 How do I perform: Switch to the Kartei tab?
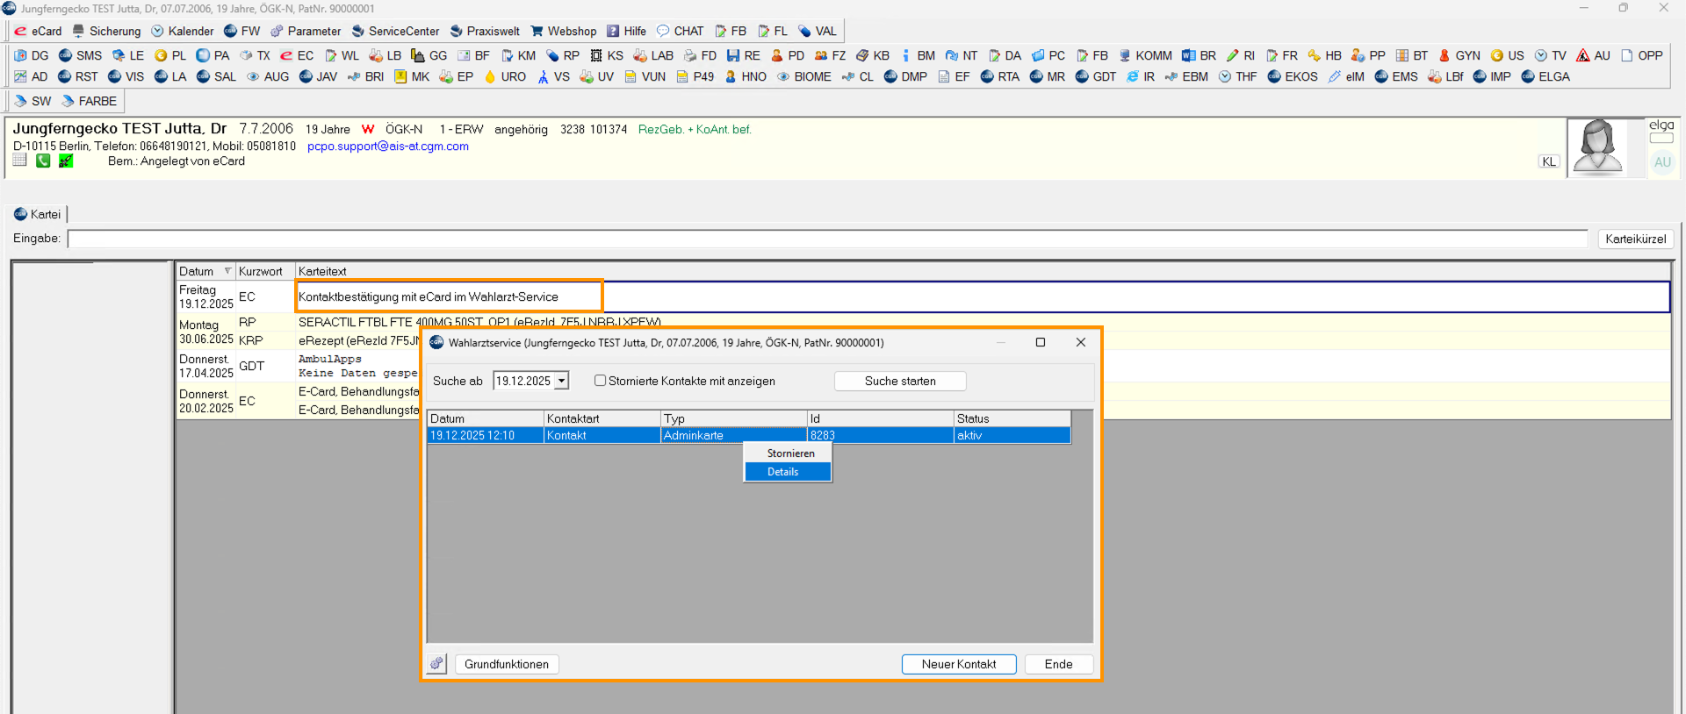click(x=38, y=214)
